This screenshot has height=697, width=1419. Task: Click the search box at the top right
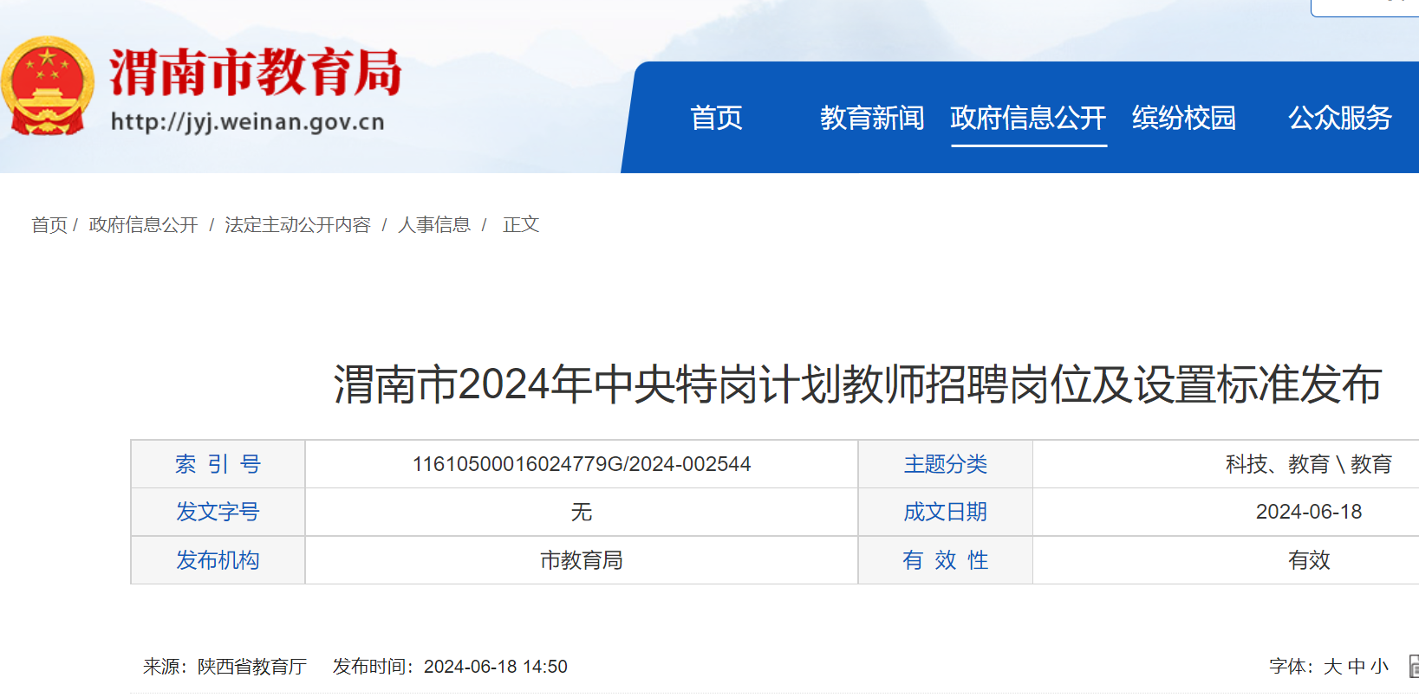click(1365, 7)
